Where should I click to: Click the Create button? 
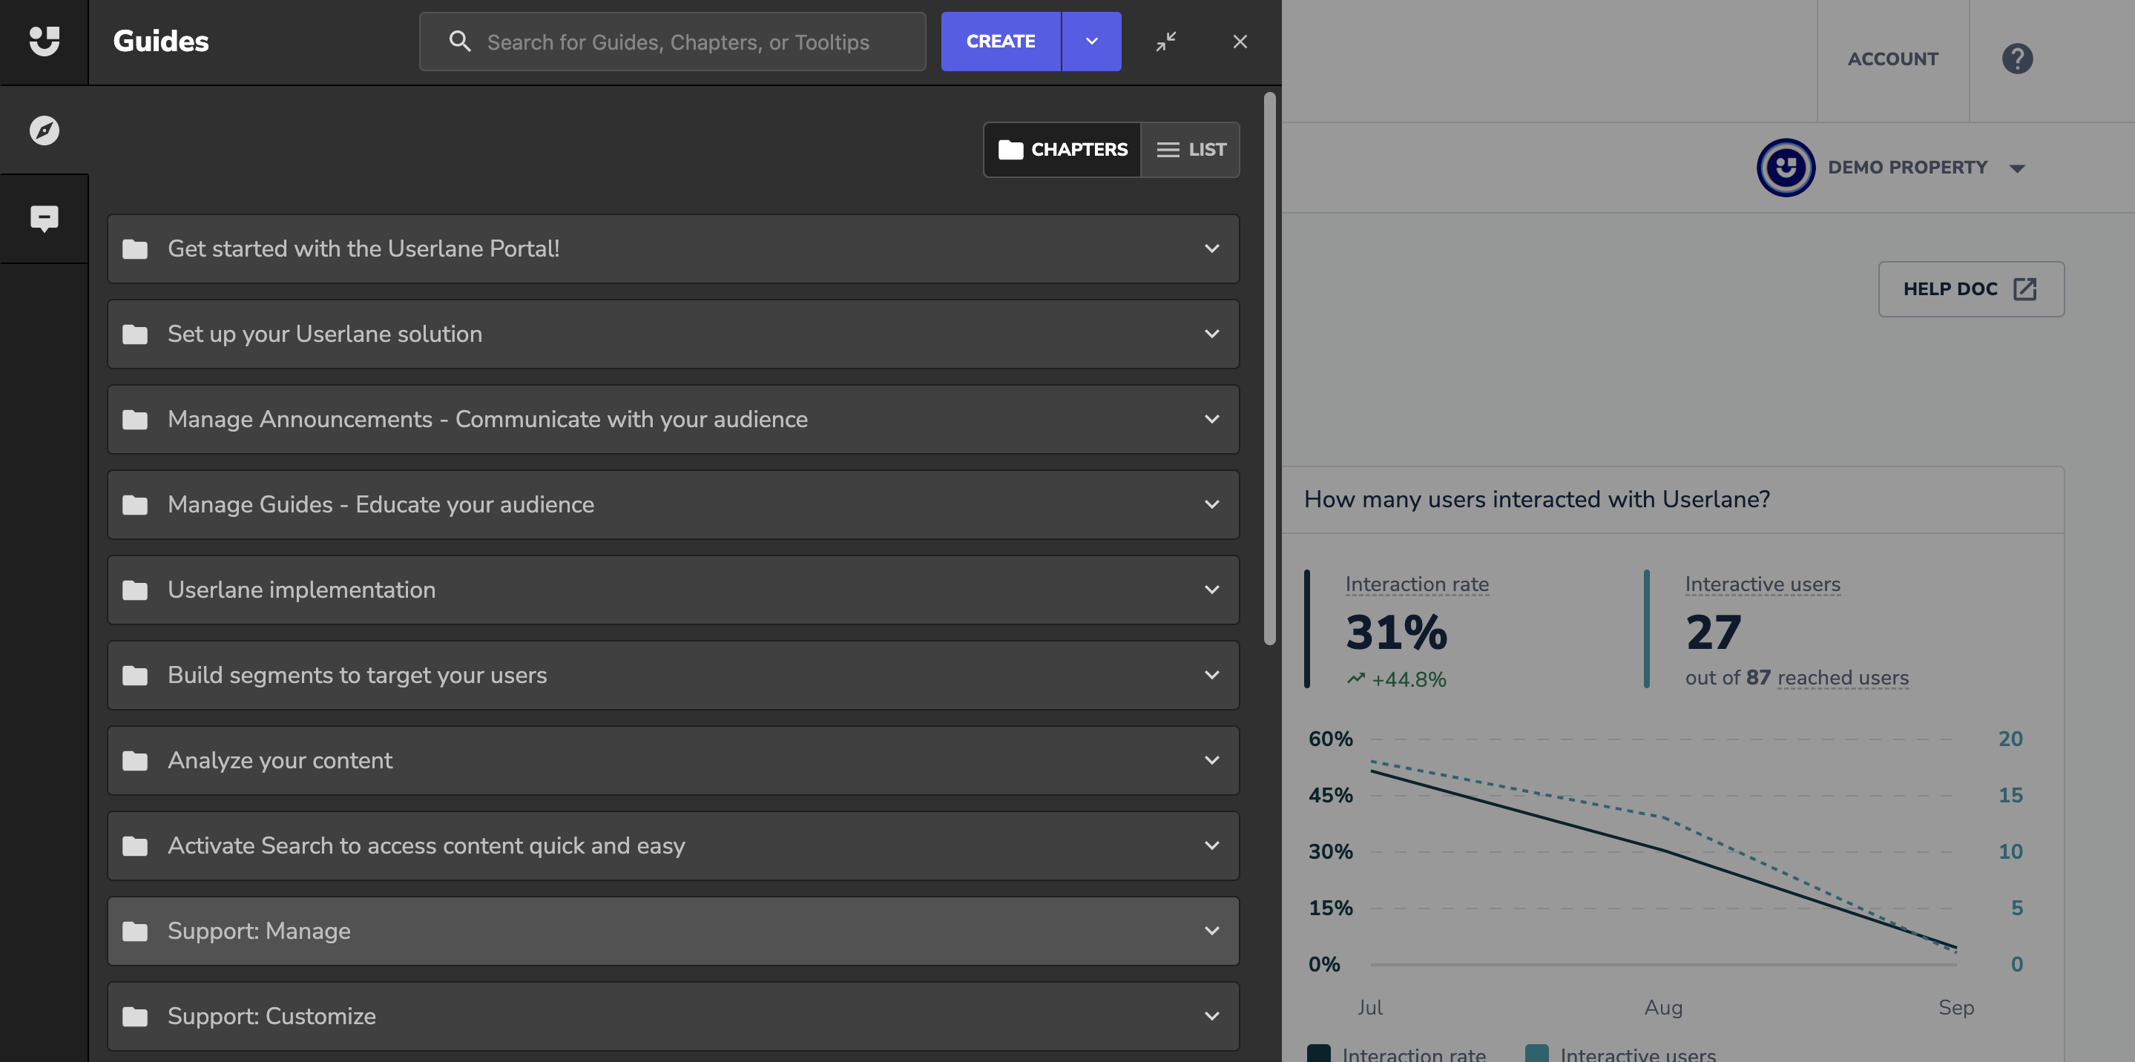(1001, 42)
